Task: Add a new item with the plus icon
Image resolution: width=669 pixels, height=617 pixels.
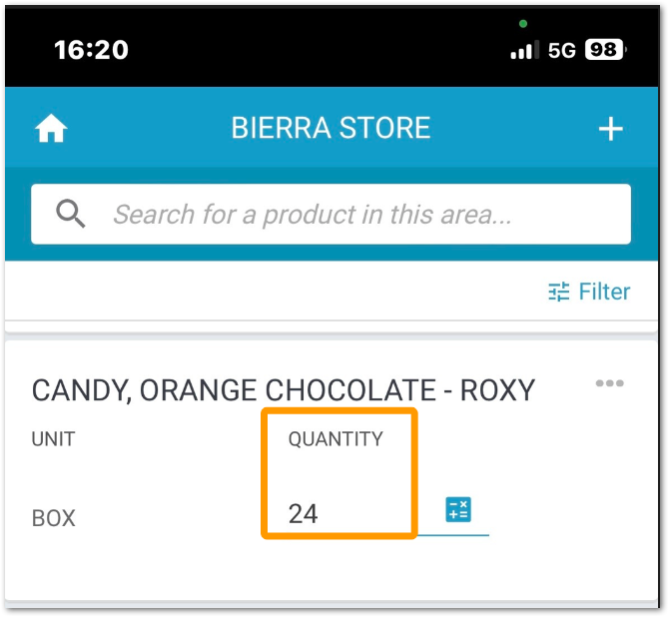Action: click(x=610, y=129)
